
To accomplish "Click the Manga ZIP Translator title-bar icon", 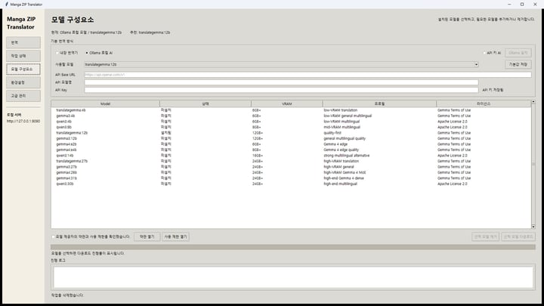I will [x=7, y=5].
